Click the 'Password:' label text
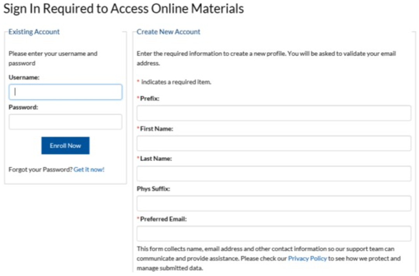419x276 pixels. pos(23,107)
